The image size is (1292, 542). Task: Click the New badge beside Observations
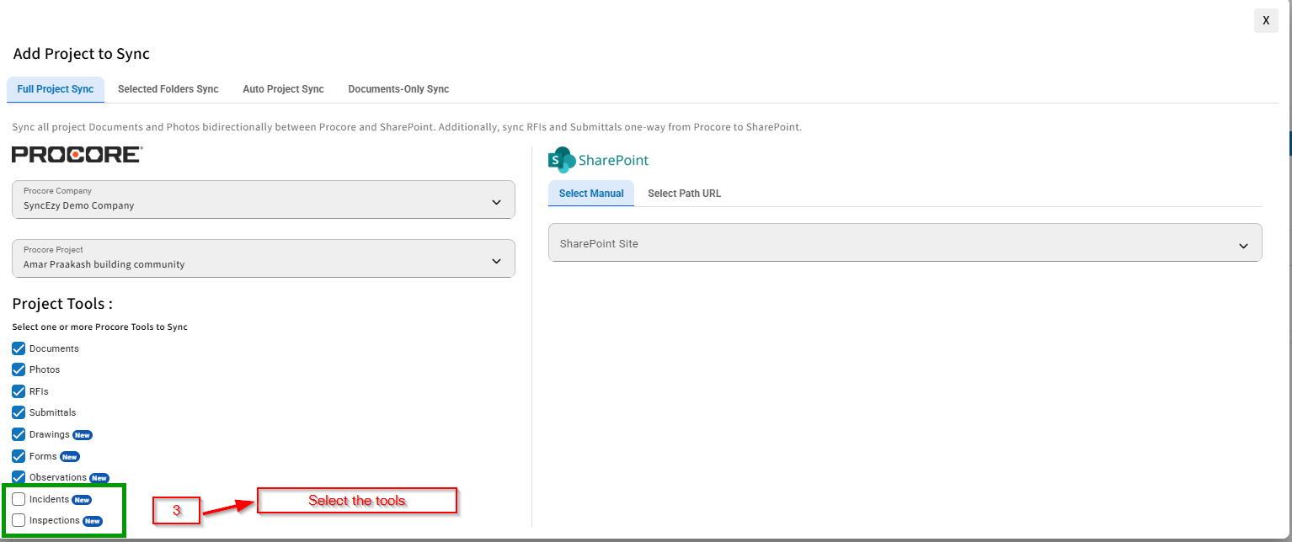(x=99, y=478)
